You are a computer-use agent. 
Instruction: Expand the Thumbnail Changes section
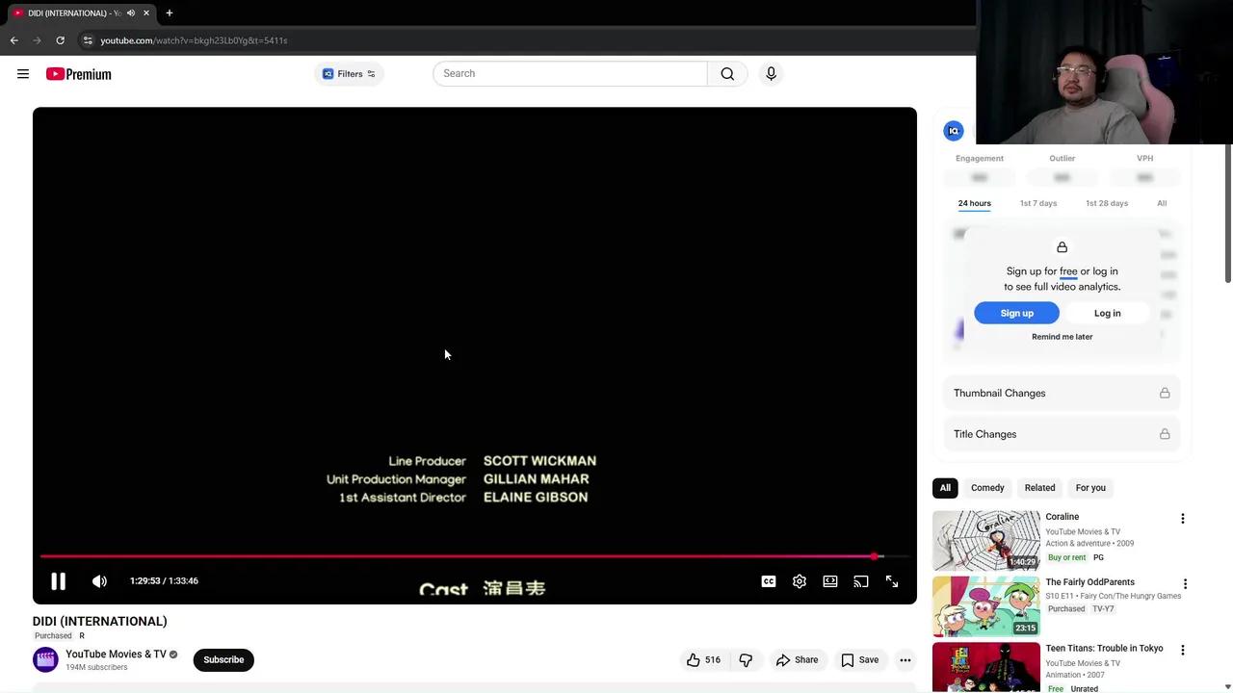coord(1062,393)
